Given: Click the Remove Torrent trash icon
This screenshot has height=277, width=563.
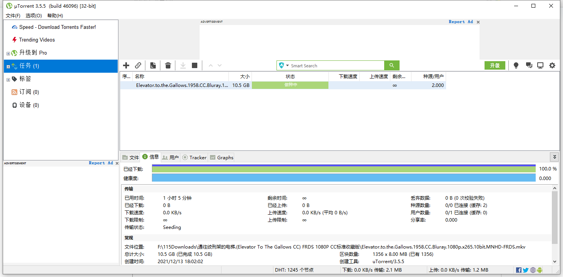Looking at the screenshot, I should click(x=168, y=65).
